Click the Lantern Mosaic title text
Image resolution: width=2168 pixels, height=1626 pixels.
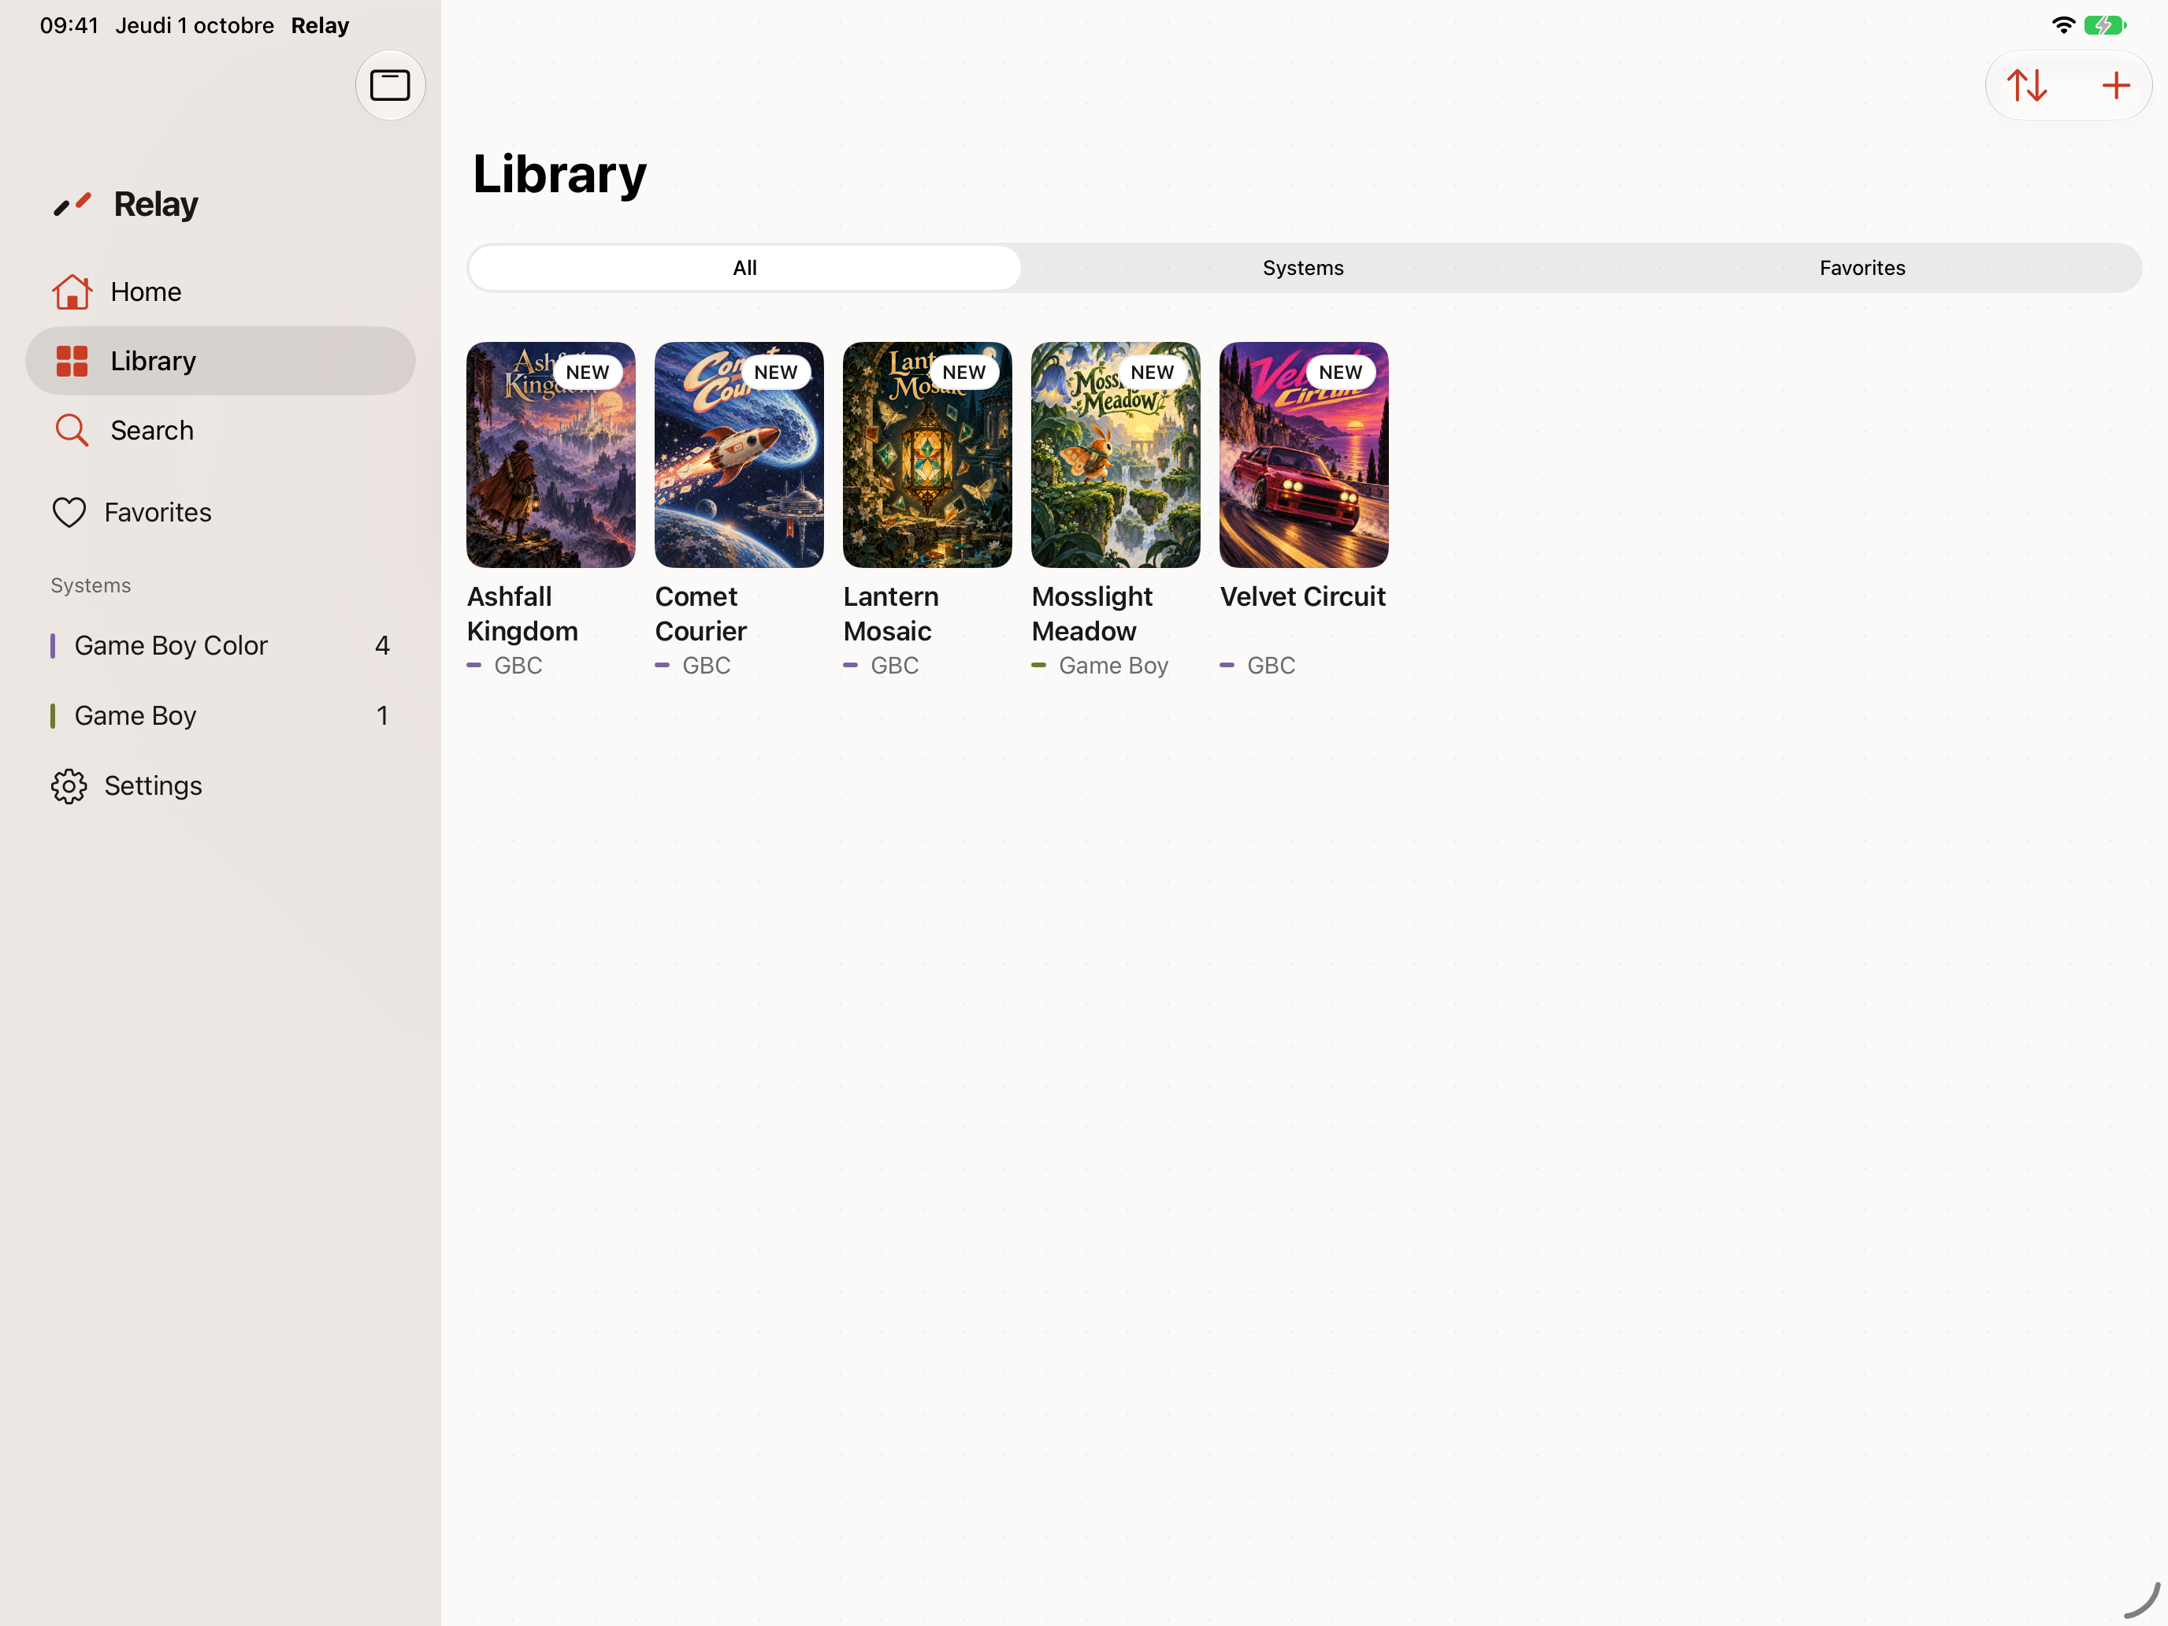[x=891, y=614]
